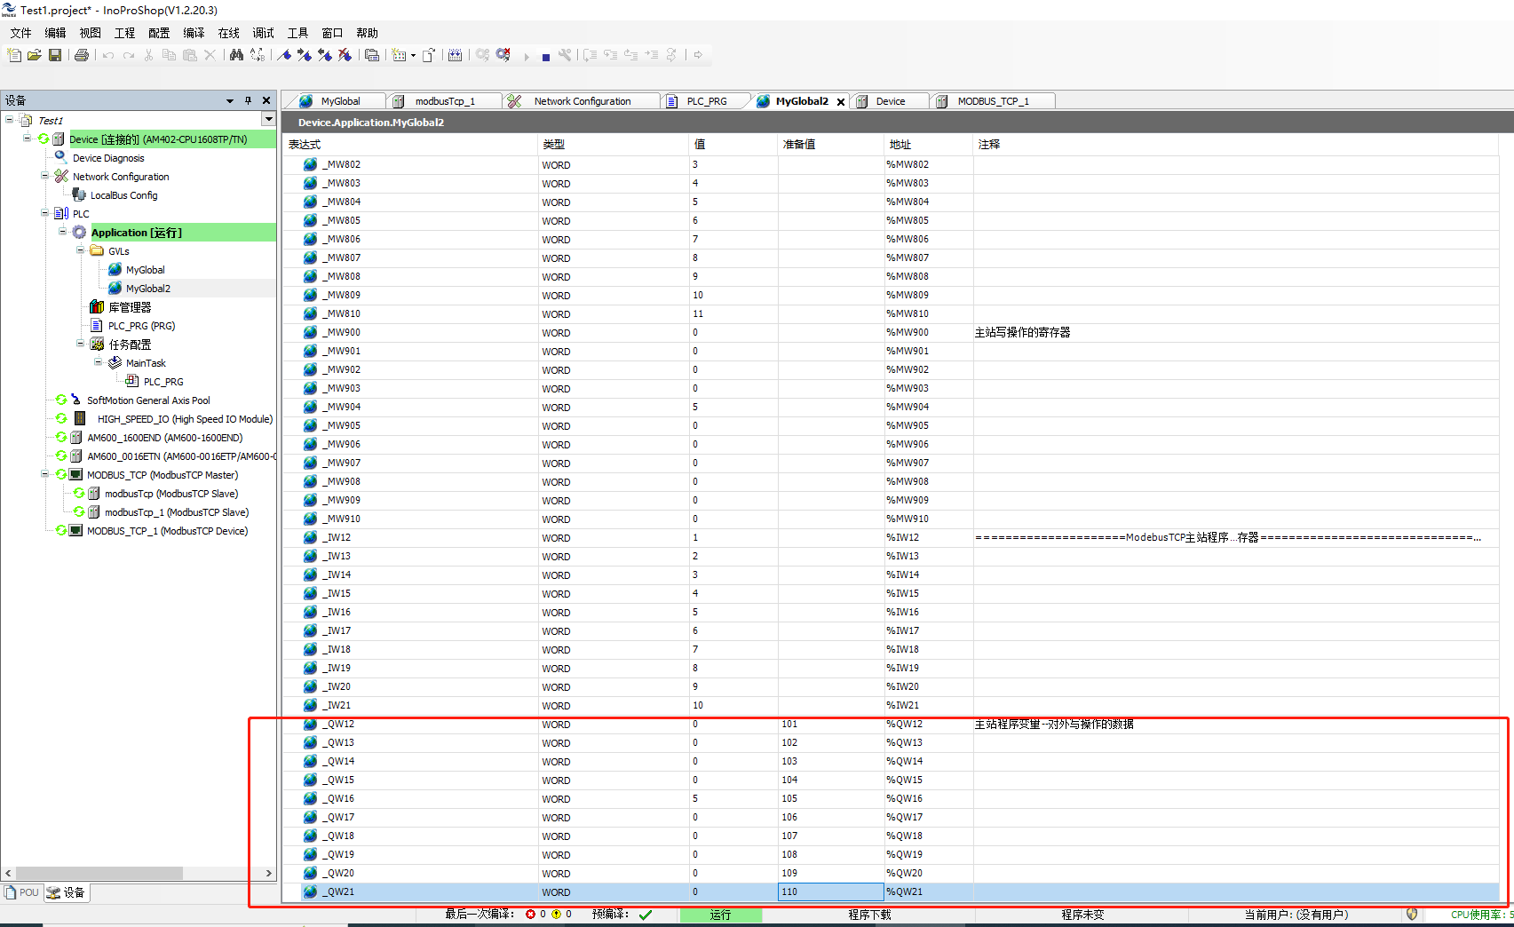
Task: Stop the application with the blue square icon
Action: (x=546, y=57)
